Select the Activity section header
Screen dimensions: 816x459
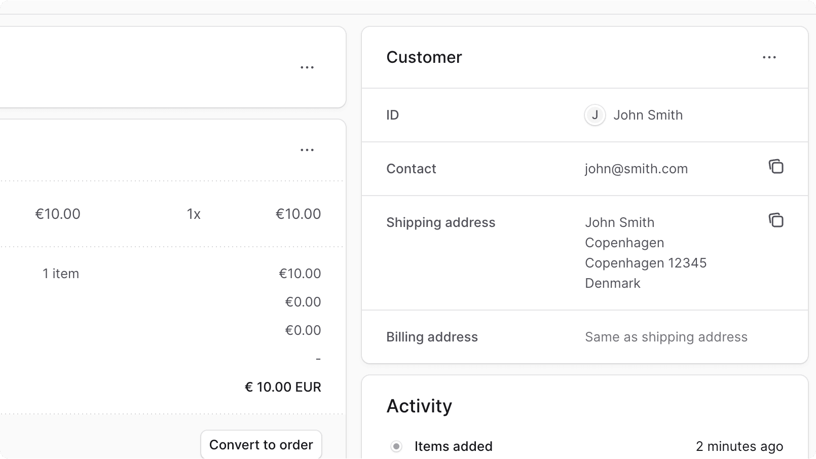click(419, 406)
